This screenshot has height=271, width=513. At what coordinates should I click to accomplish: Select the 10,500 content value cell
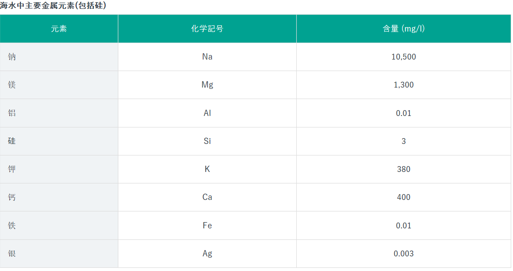click(x=404, y=57)
